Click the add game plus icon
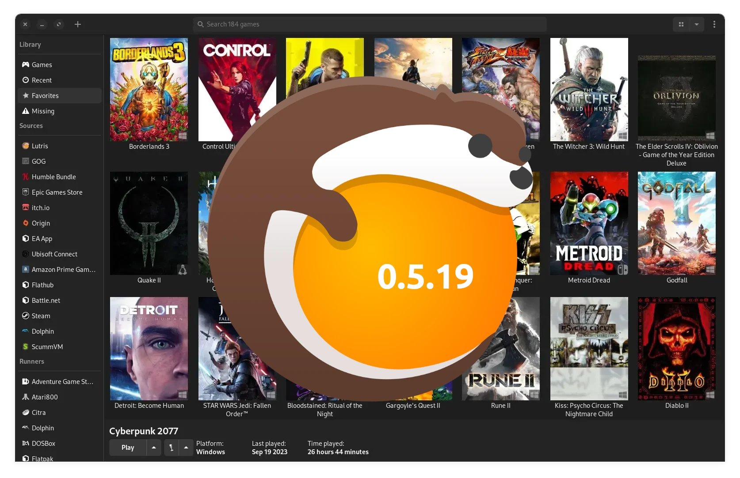 pyautogui.click(x=77, y=24)
